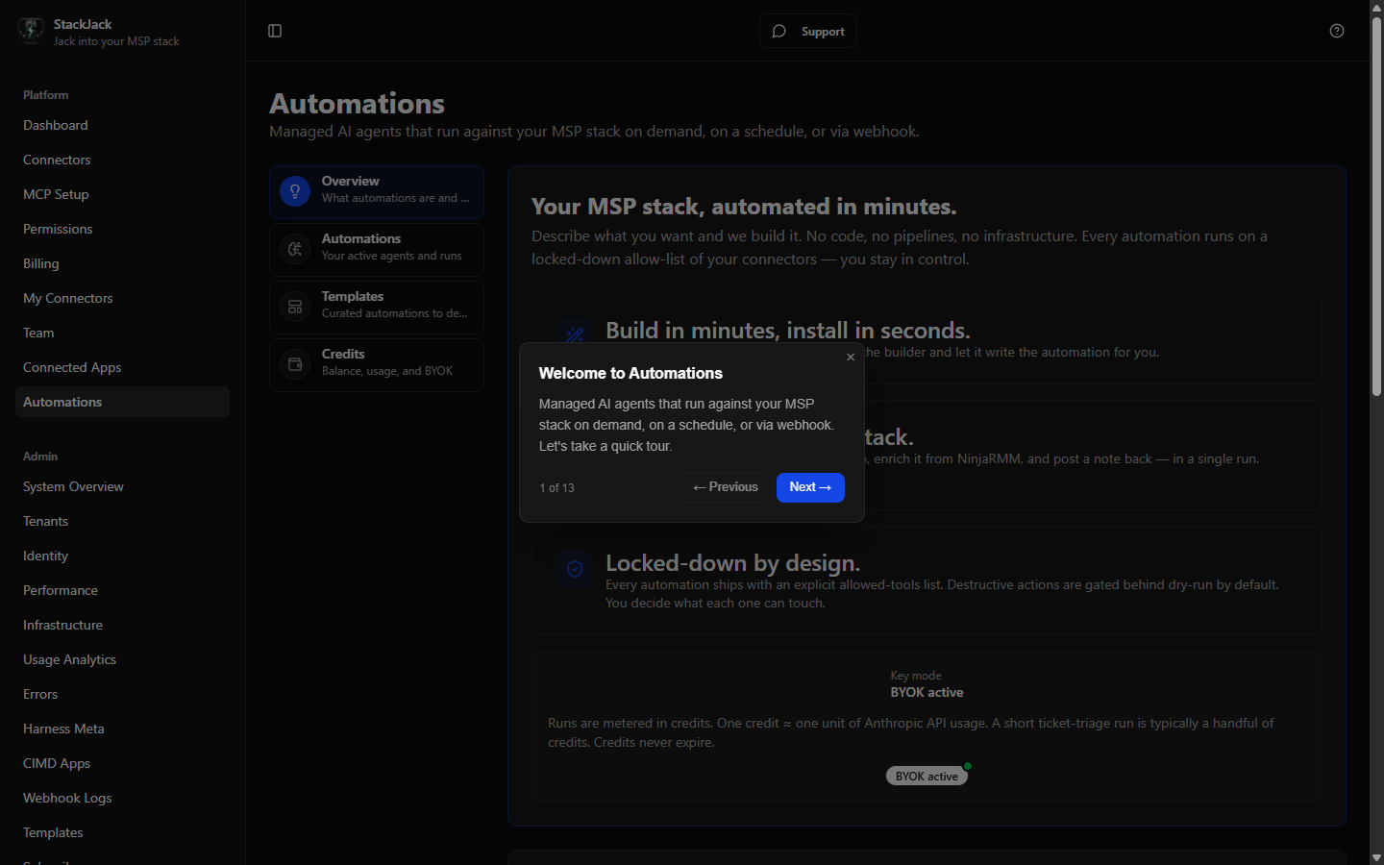The image size is (1384, 865).
Task: Toggle the sidebar panel icon
Action: pos(275,31)
